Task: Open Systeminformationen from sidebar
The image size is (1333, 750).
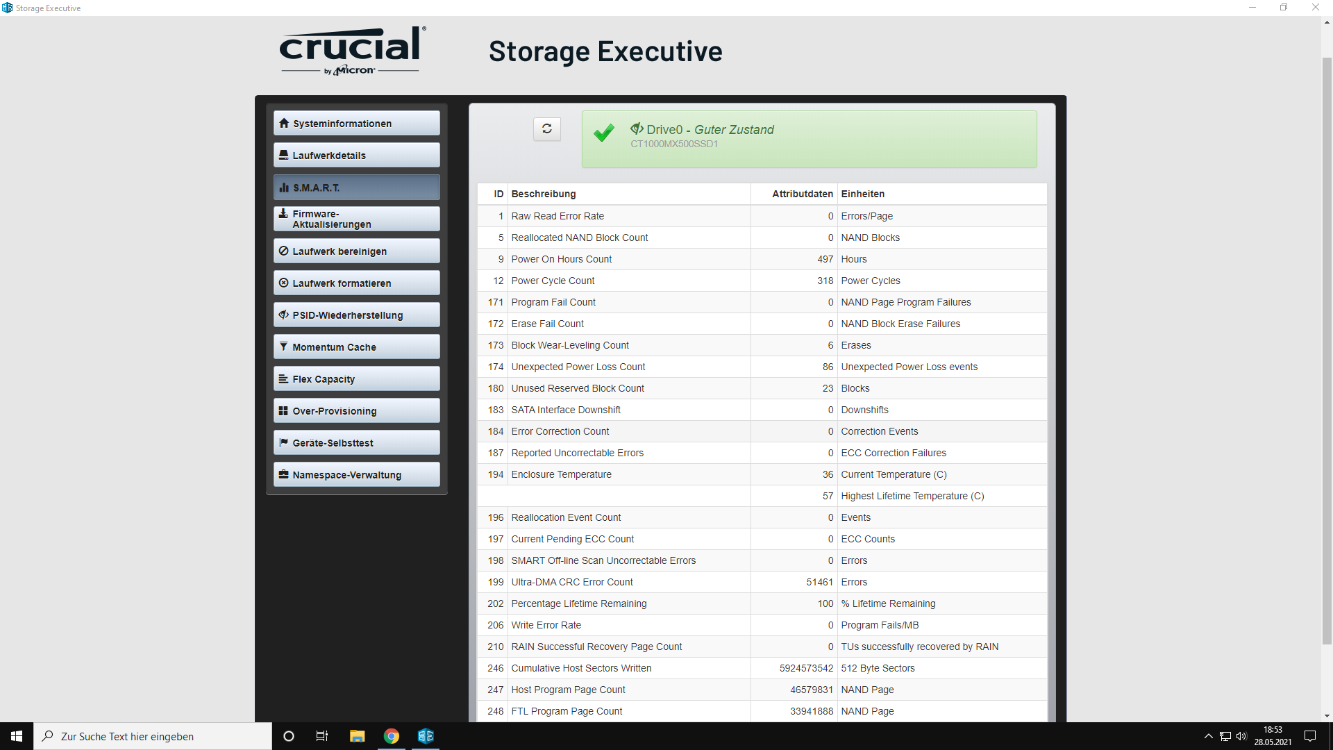Action: (356, 124)
